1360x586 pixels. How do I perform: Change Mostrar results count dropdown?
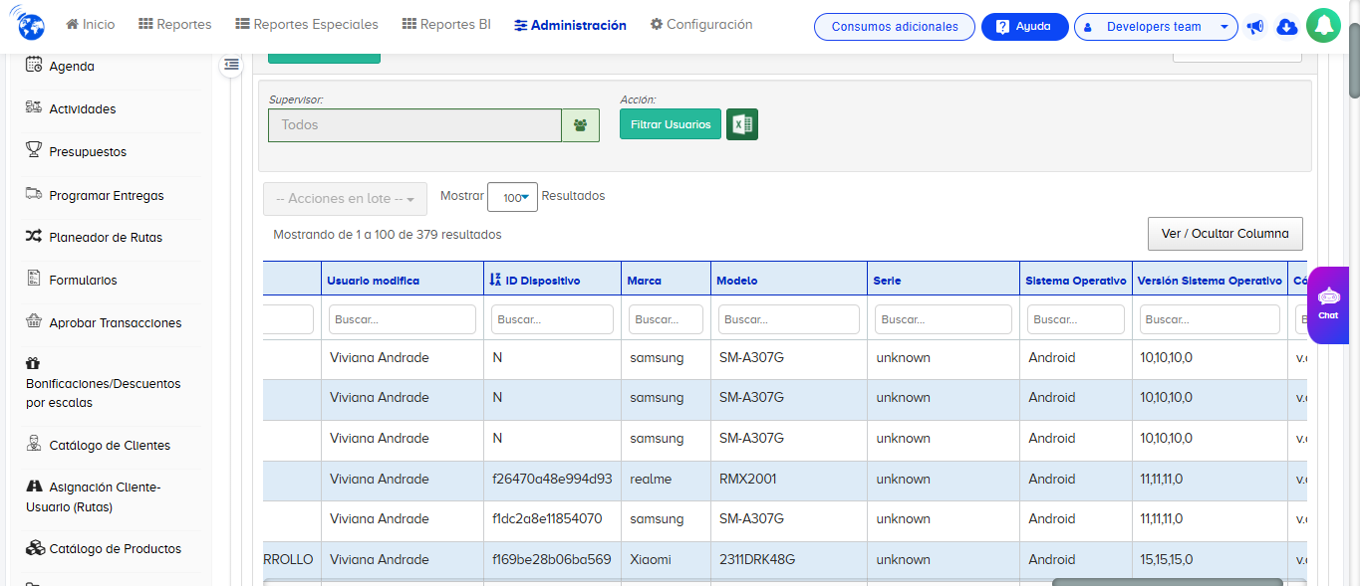[512, 197]
